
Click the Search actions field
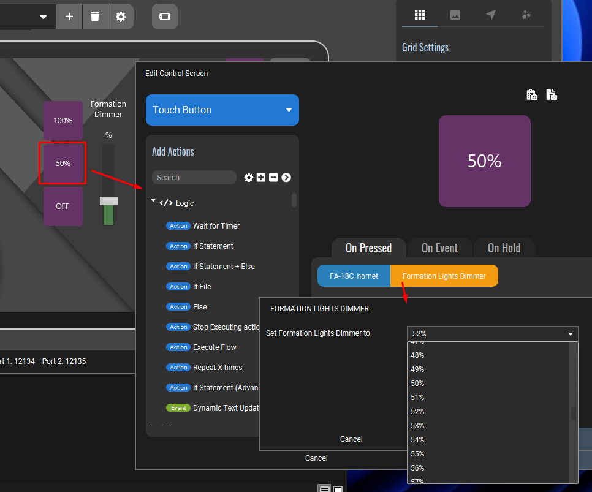[x=194, y=178]
